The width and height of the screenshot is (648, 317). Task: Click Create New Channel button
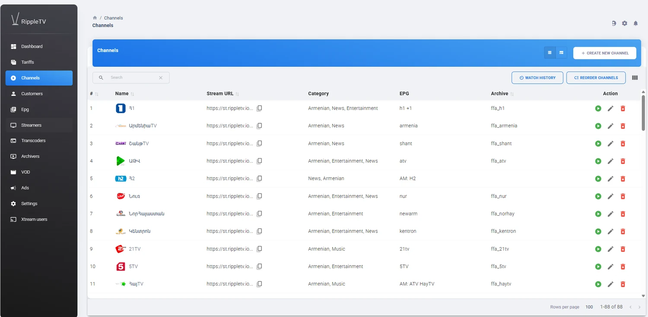tap(604, 53)
